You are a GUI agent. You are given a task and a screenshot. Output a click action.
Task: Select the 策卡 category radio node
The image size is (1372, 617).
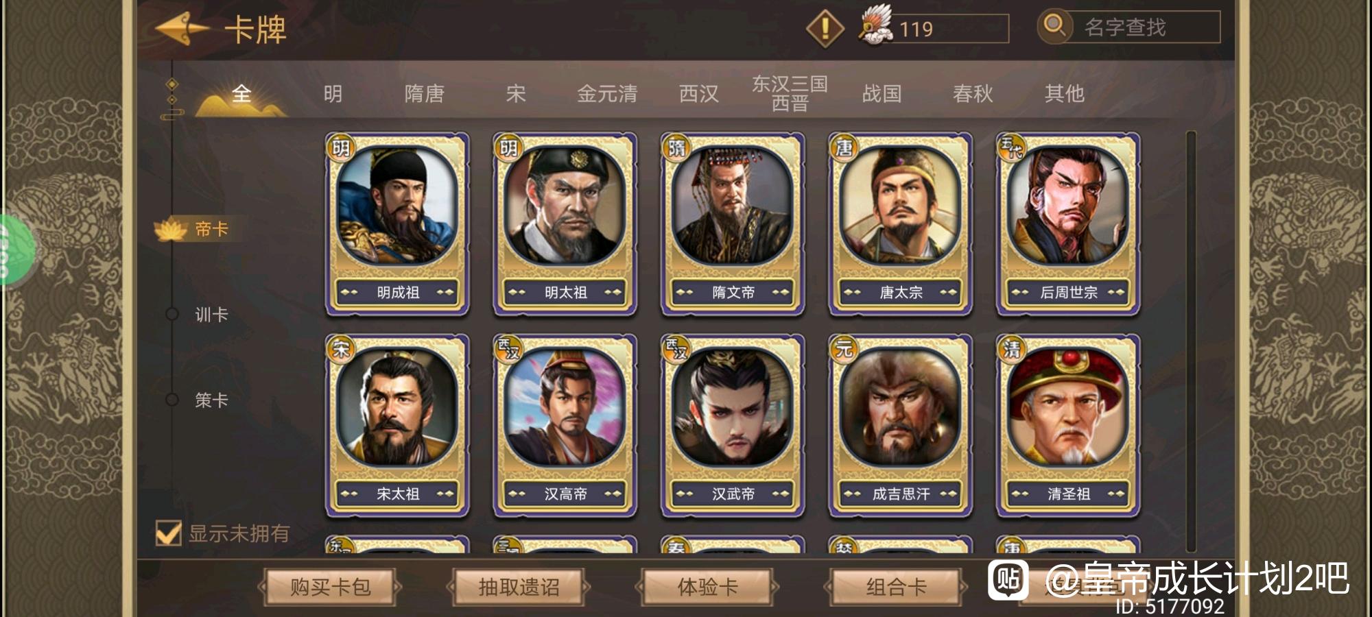click(172, 400)
